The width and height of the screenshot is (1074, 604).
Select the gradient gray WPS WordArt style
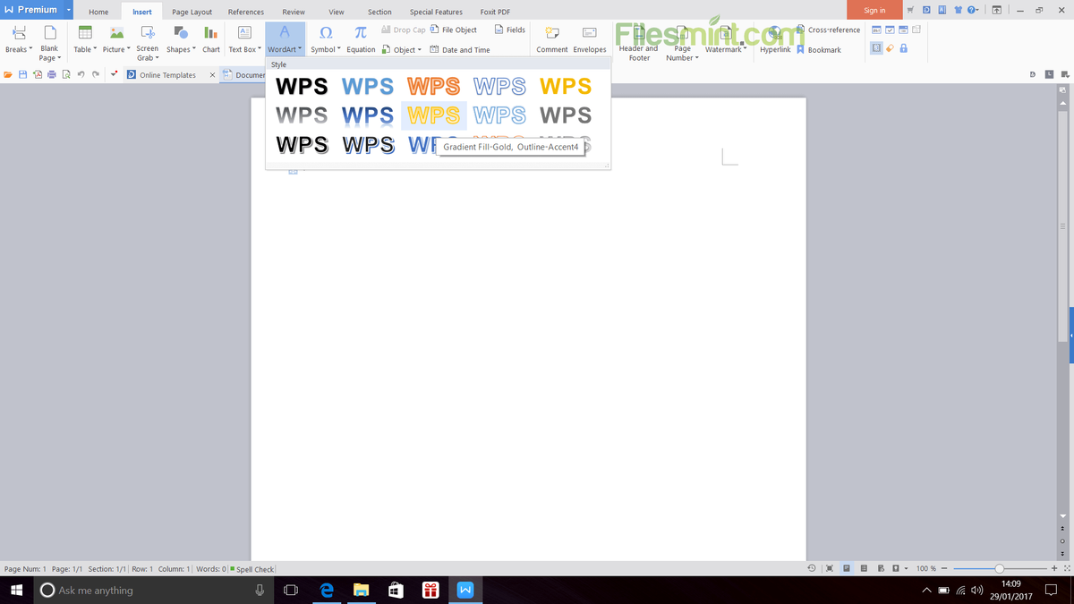pyautogui.click(x=303, y=115)
